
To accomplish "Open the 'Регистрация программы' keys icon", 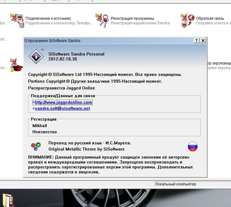I will tap(102, 21).
